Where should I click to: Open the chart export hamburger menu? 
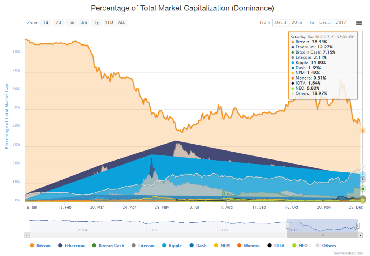(x=359, y=22)
